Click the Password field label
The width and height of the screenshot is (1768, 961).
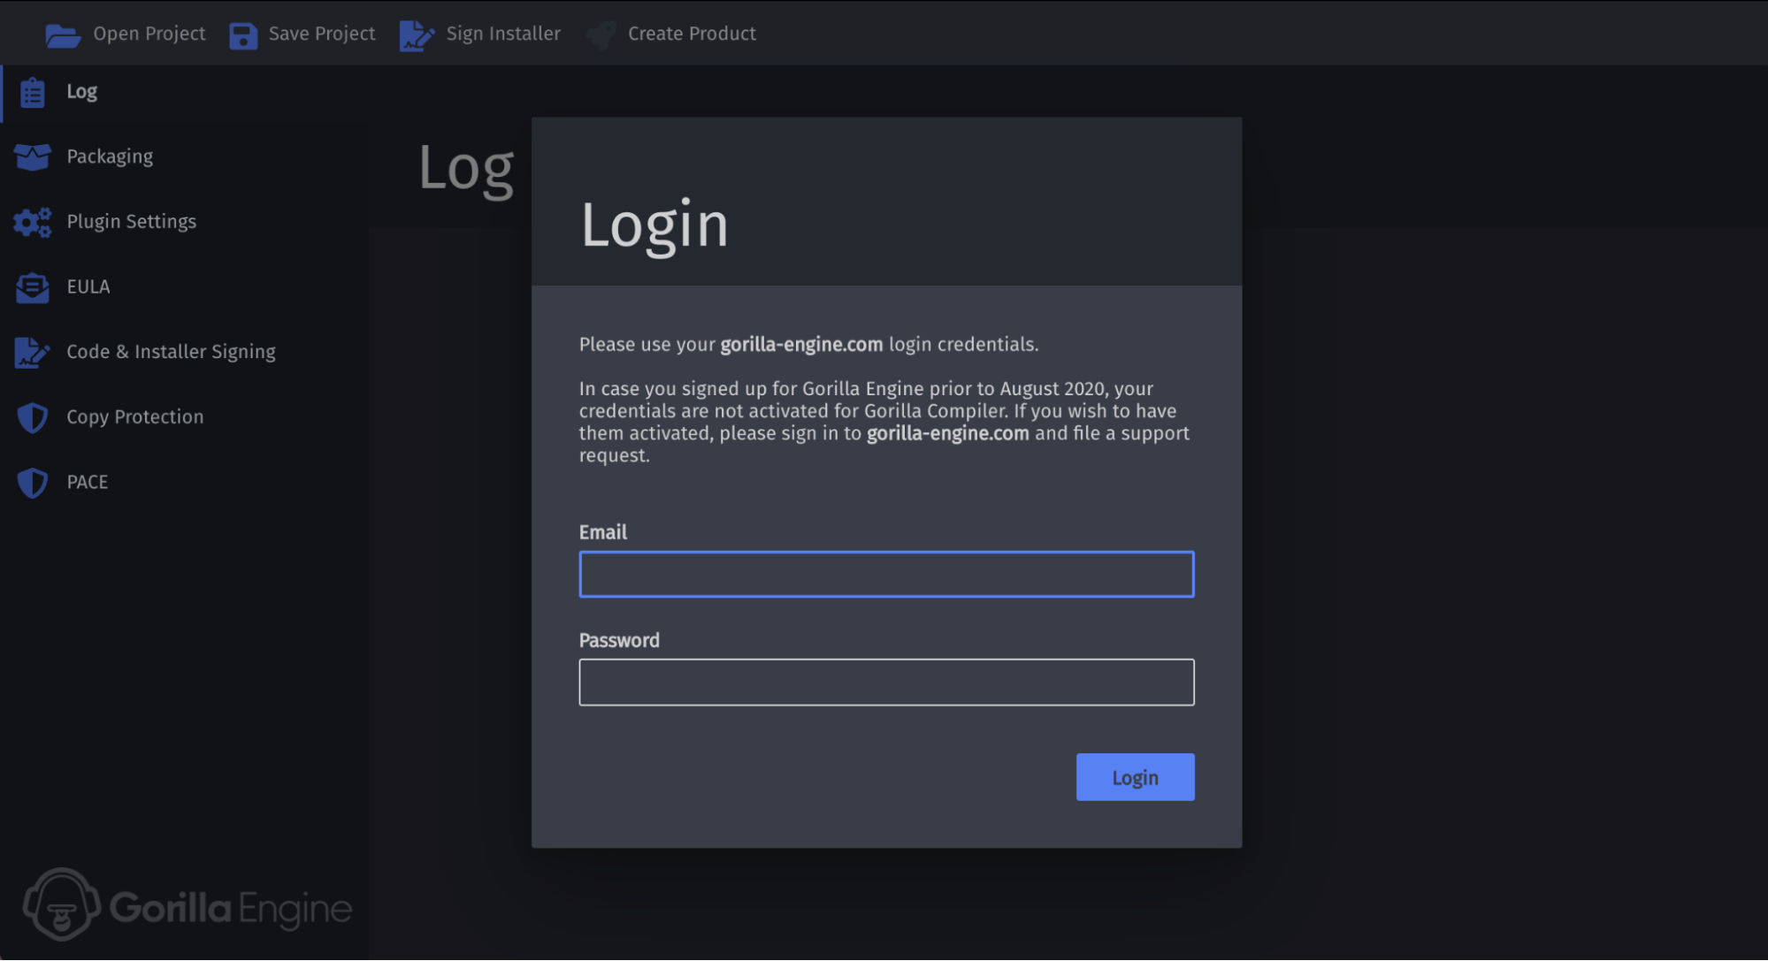coord(619,640)
